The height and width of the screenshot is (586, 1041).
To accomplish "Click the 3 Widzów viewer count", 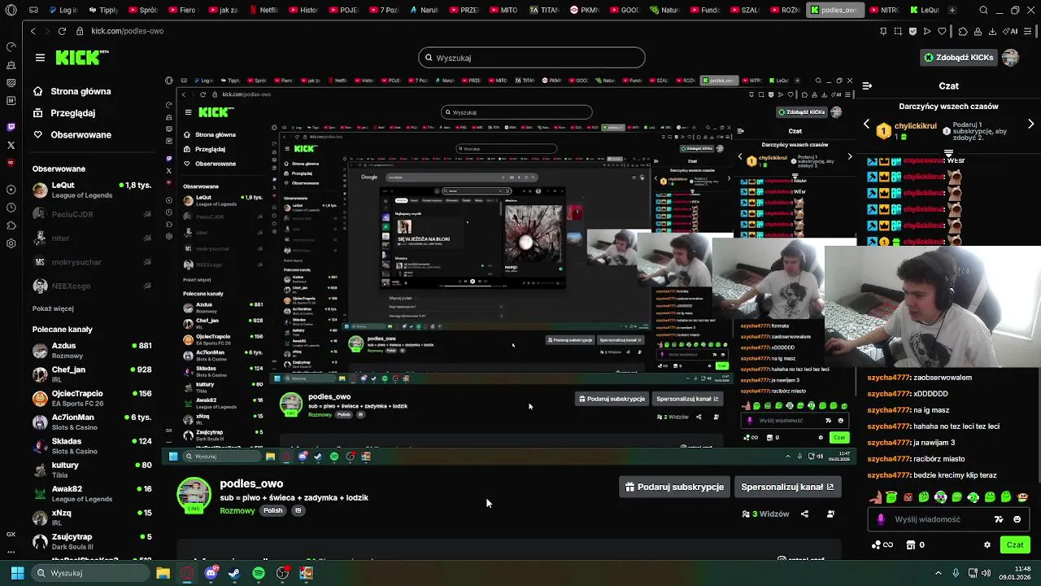I will pyautogui.click(x=765, y=514).
